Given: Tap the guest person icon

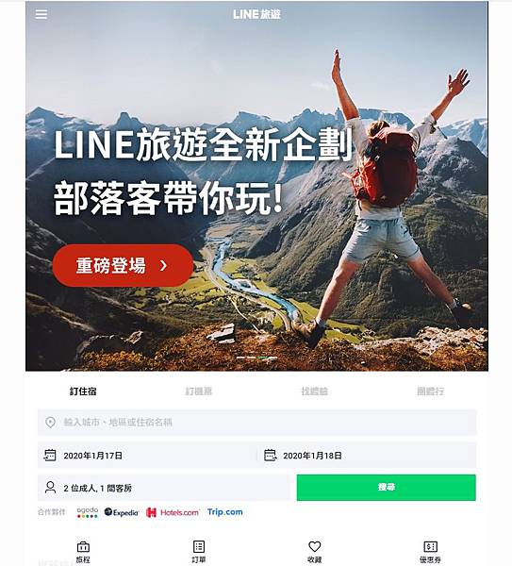Looking at the screenshot, I should click(x=51, y=488).
